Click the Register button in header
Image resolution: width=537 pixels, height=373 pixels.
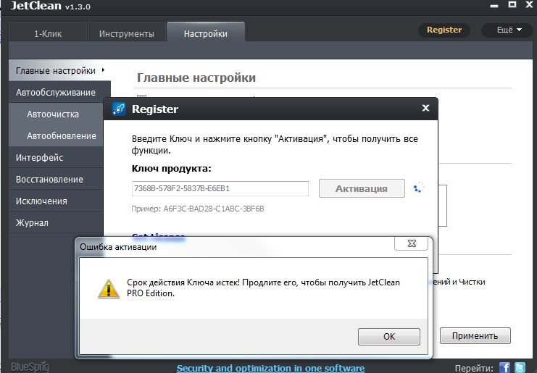coord(444,30)
